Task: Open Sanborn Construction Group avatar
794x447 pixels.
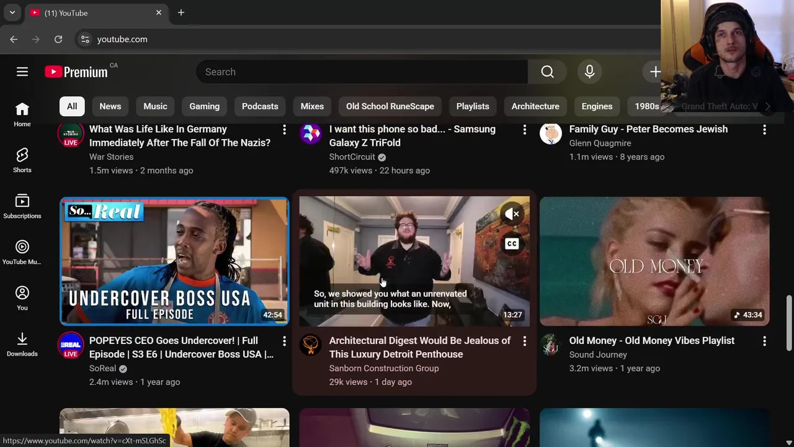Action: pyautogui.click(x=311, y=344)
